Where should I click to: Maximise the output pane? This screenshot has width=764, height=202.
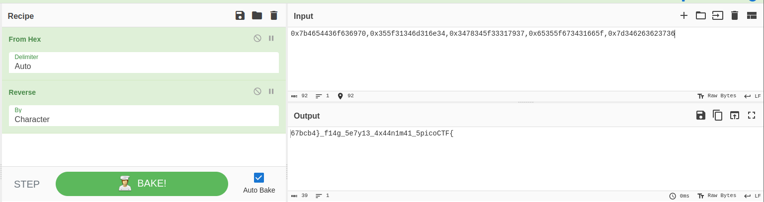pyautogui.click(x=752, y=115)
